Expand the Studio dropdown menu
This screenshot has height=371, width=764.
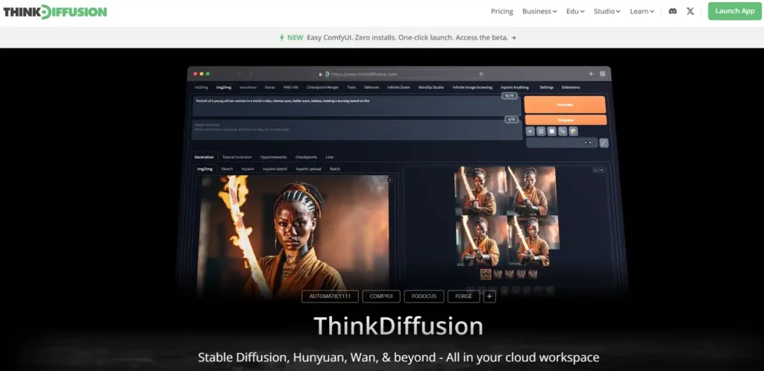607,11
